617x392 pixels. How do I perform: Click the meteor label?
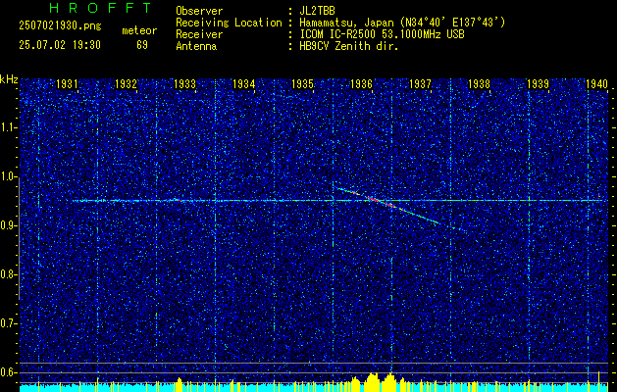click(x=139, y=30)
